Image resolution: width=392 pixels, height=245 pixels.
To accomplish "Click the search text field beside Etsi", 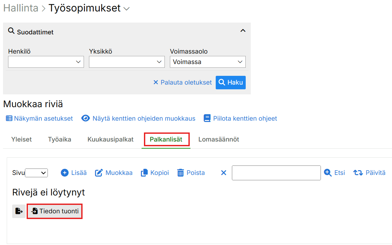I will pos(276,173).
